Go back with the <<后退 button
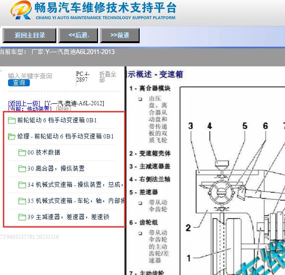285x275 pixels. (x=78, y=35)
